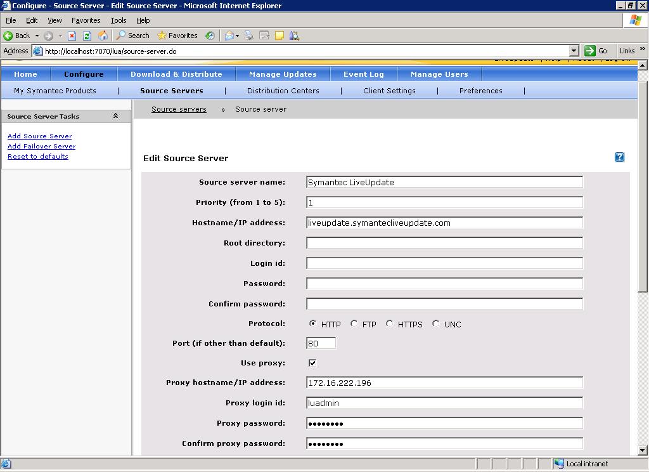
Task: Open the Favorites pane
Action: 177,36
